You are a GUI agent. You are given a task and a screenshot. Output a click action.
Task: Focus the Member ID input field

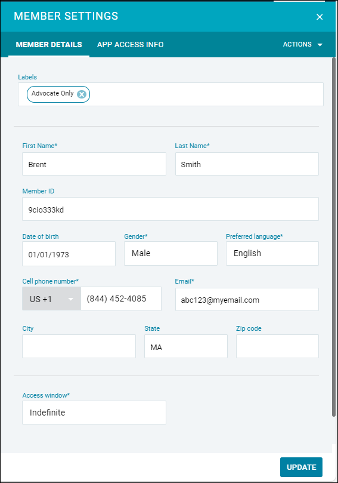click(x=170, y=209)
